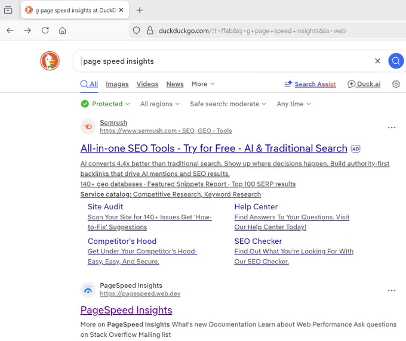Click 'Find Out What You're Looking For' description

pyautogui.click(x=294, y=256)
